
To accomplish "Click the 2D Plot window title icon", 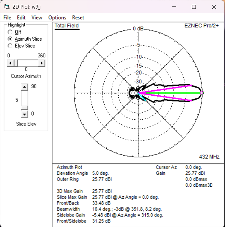I will point(7,7).
